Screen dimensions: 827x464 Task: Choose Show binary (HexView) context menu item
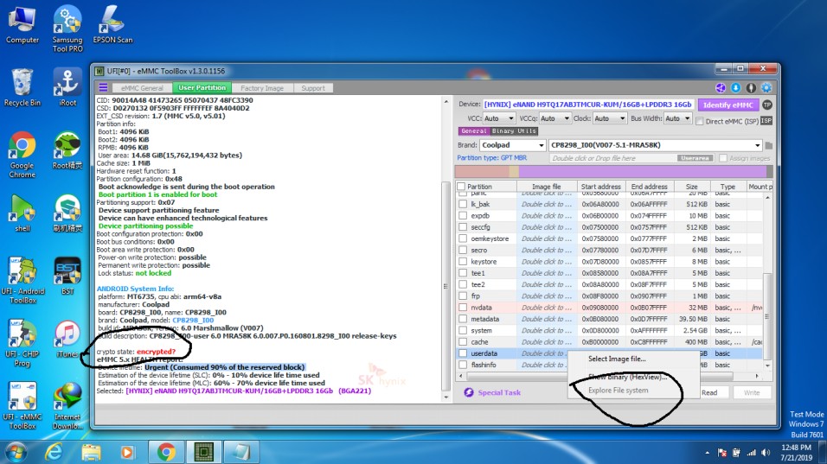628,377
